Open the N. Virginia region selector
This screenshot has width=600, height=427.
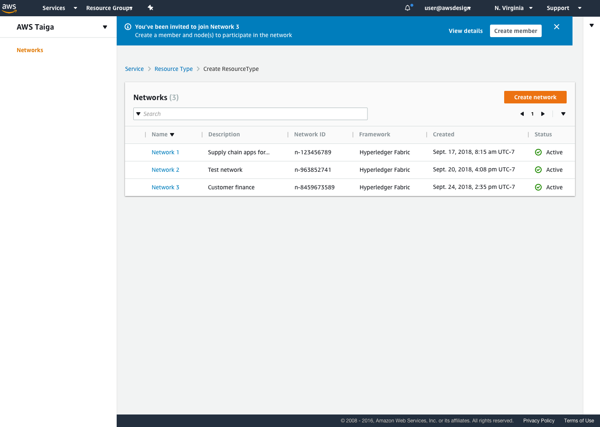point(513,8)
